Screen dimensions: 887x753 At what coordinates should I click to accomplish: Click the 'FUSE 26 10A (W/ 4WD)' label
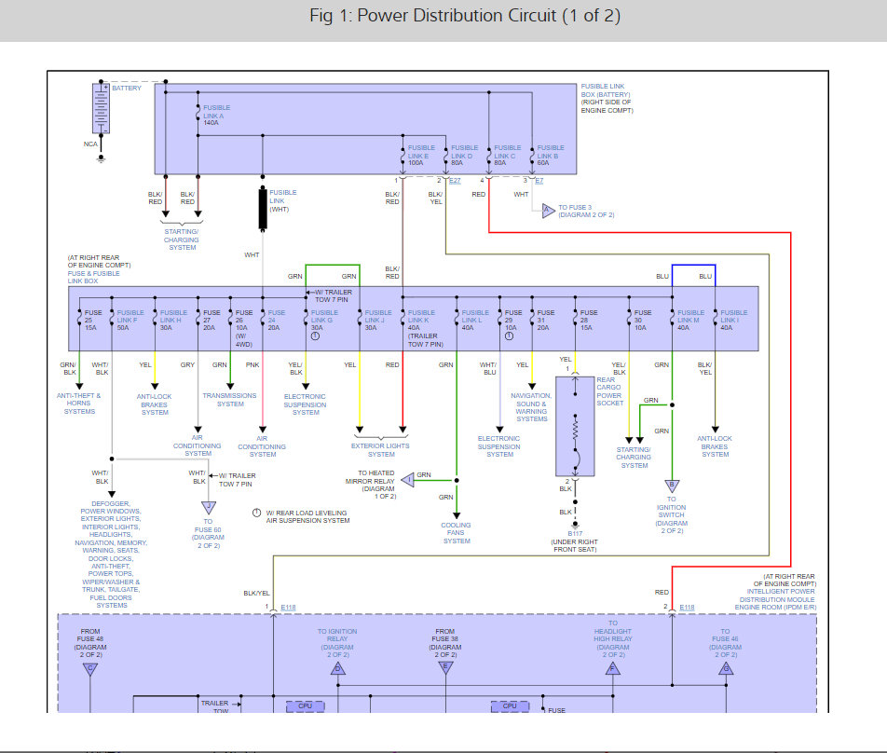pyautogui.click(x=244, y=328)
